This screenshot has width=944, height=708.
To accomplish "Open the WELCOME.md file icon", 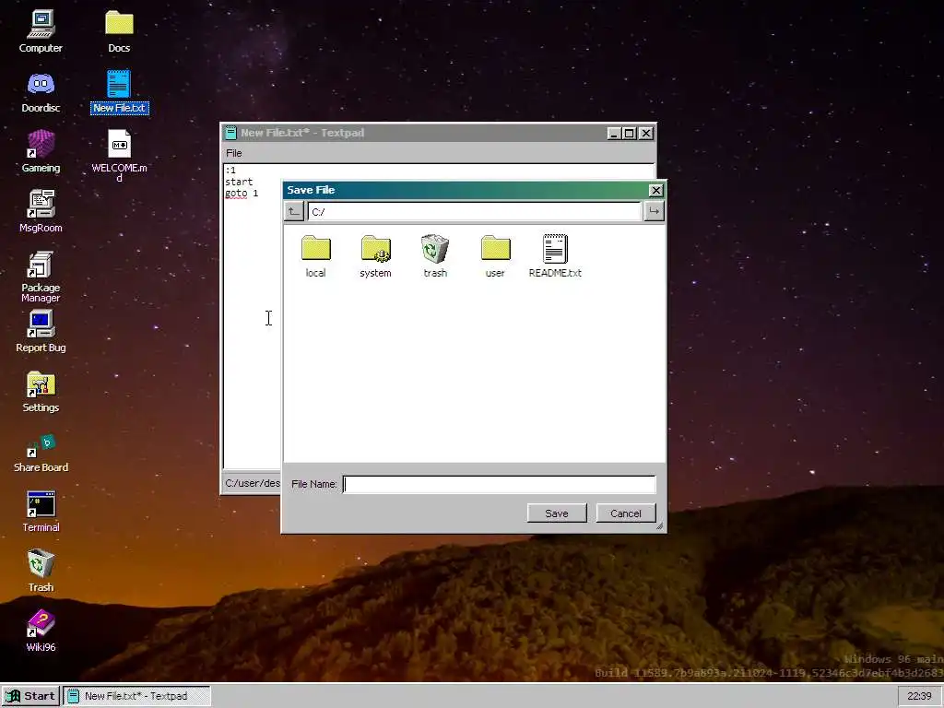I will (x=119, y=155).
